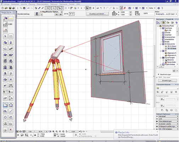Toggle the highlighted dashed-outline room tool
This screenshot has width=179, height=142.
(x=5, y=105)
